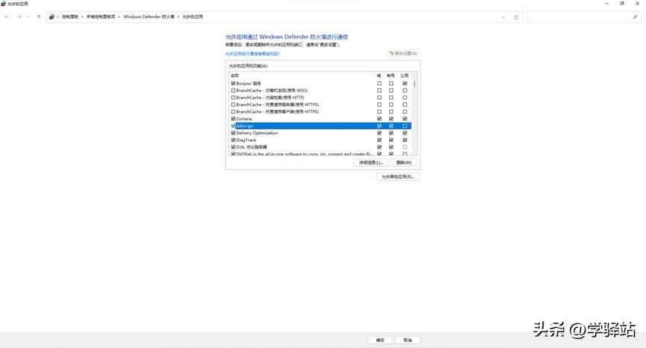
Task: Select the ddns-go row name
Action: tap(245, 126)
